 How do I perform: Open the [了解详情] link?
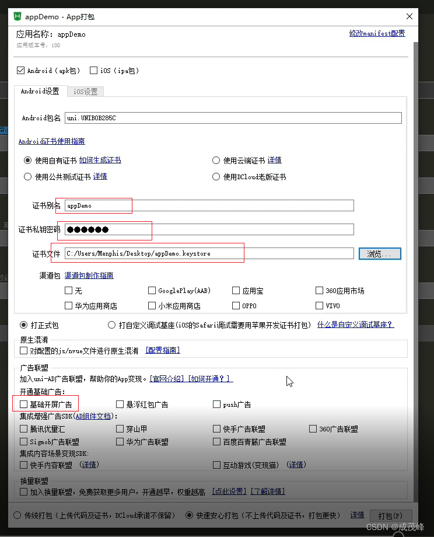tap(268, 491)
